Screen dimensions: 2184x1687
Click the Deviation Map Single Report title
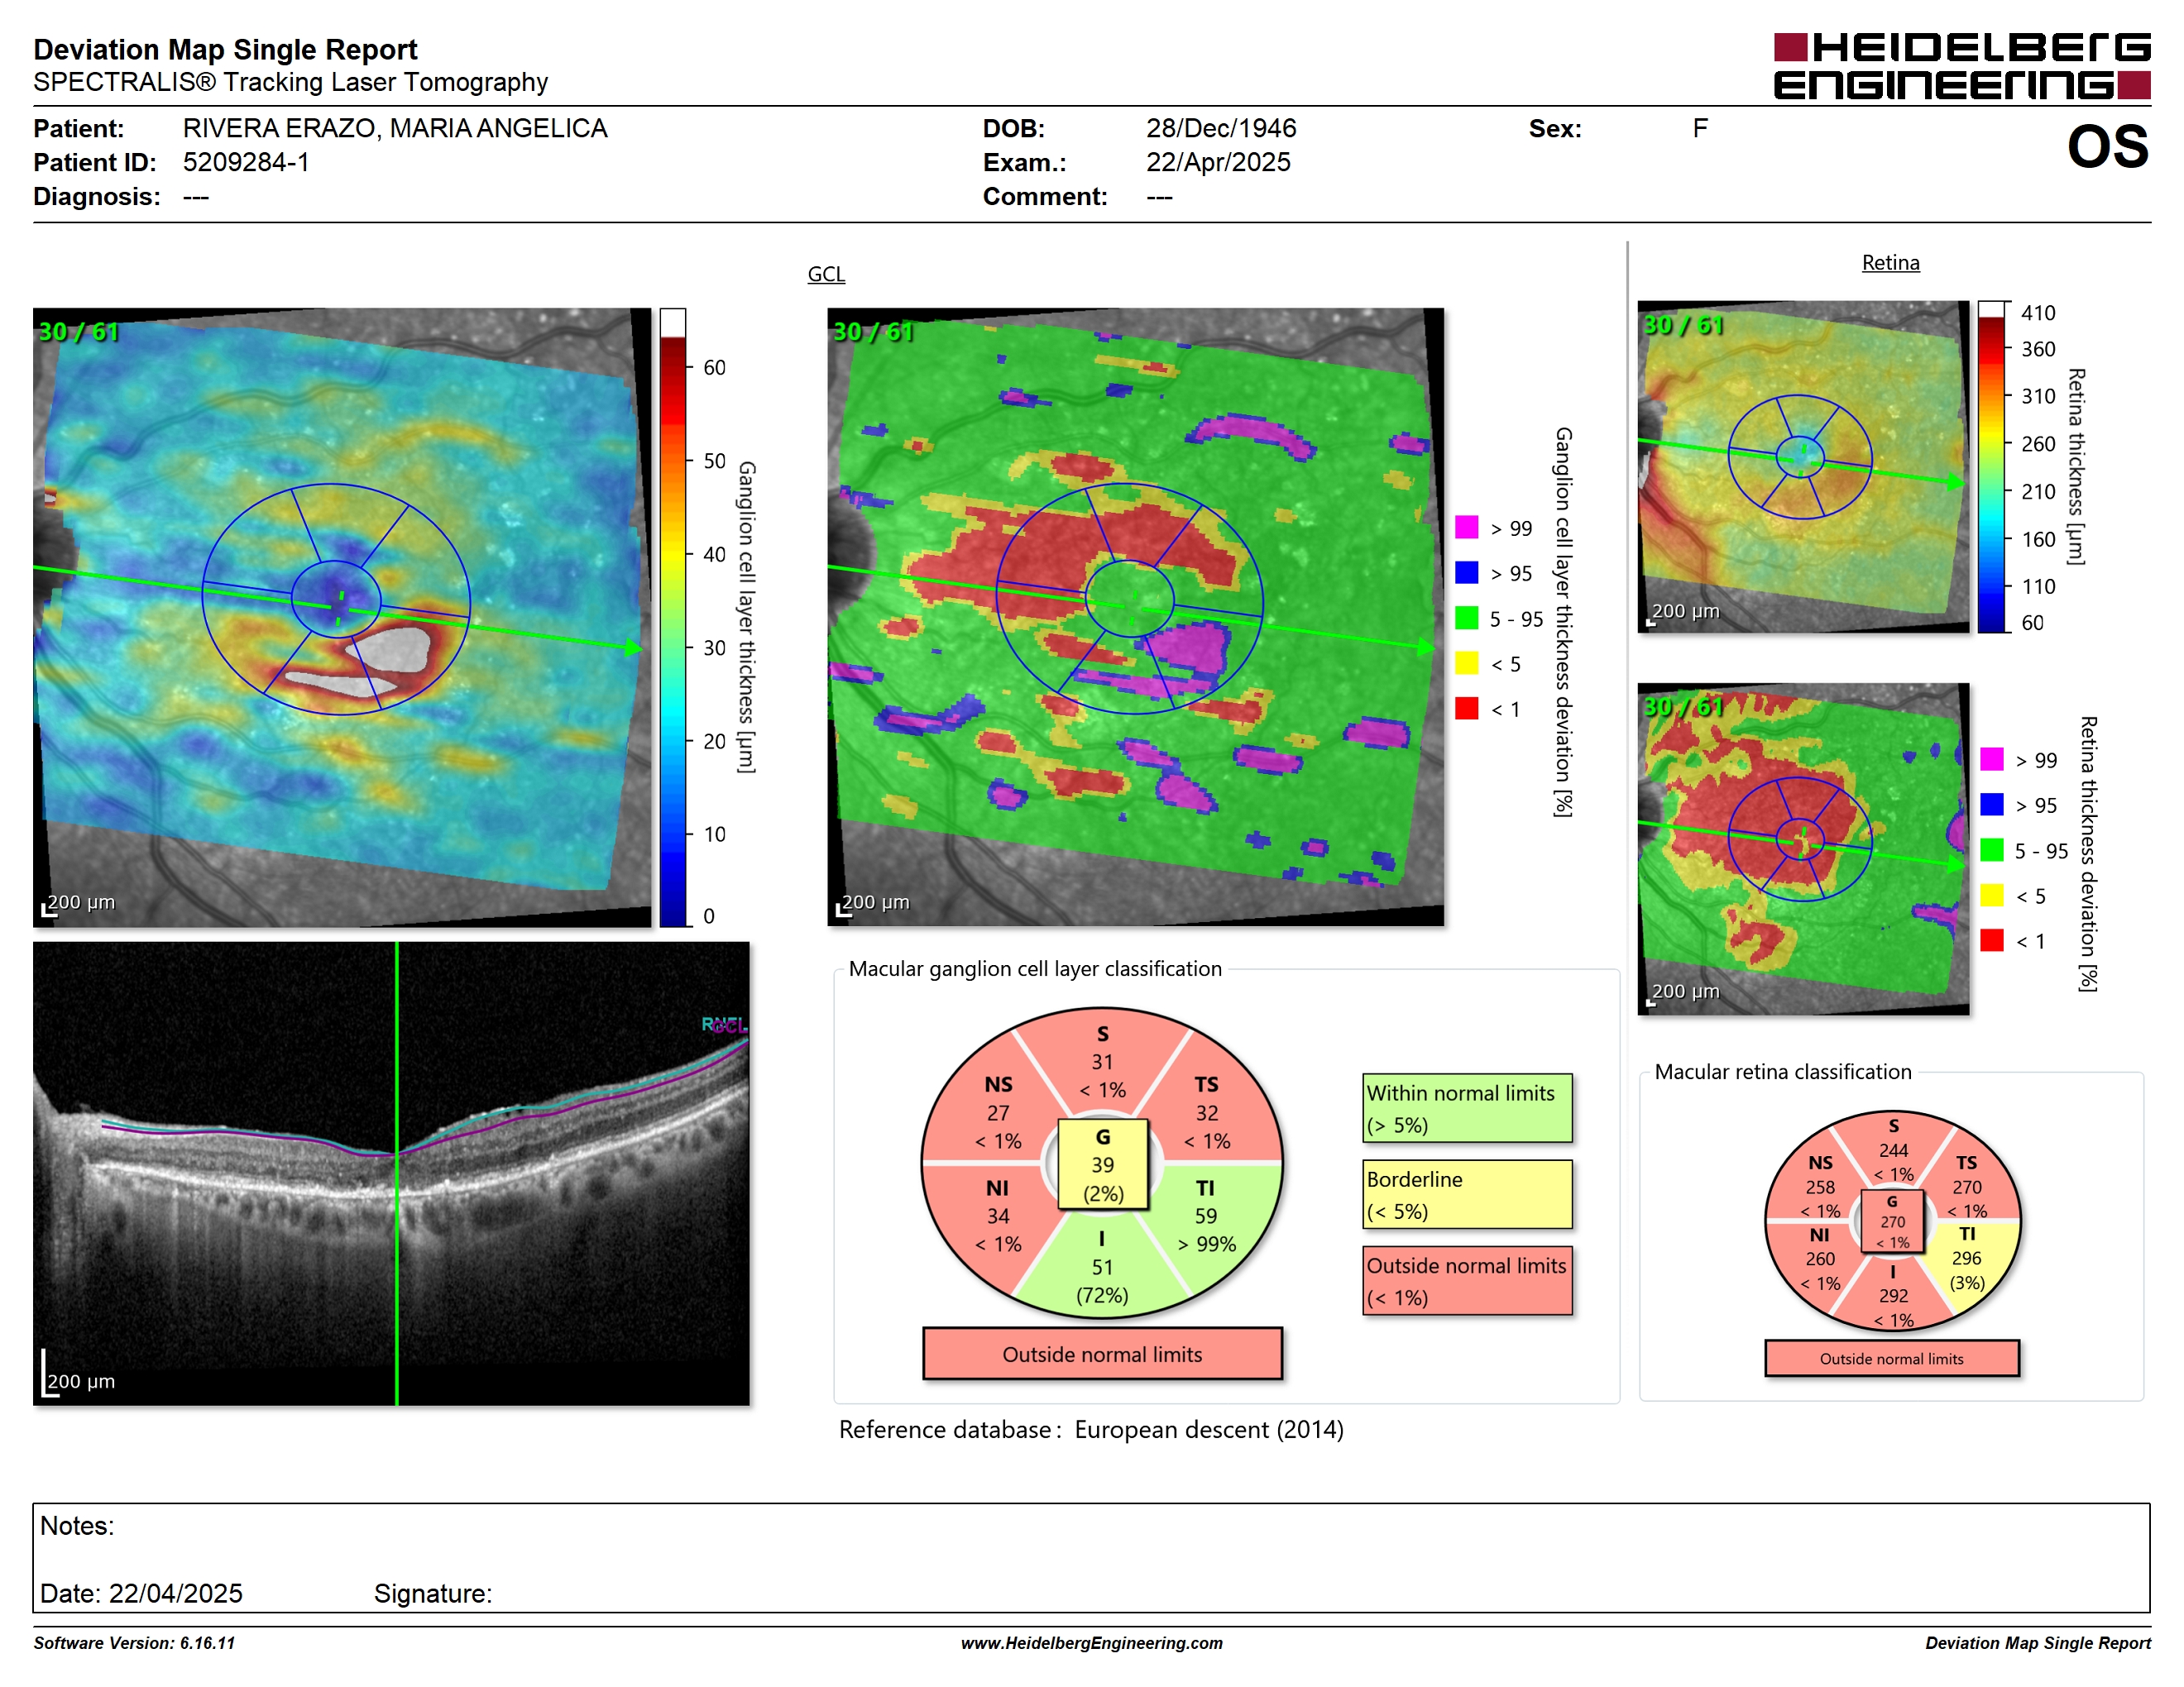225,49
